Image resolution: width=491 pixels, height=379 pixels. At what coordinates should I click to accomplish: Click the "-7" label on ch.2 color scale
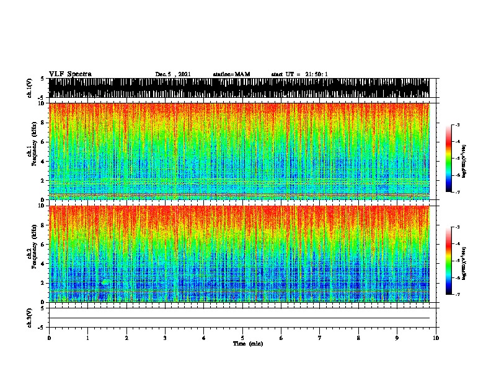[x=458, y=295]
